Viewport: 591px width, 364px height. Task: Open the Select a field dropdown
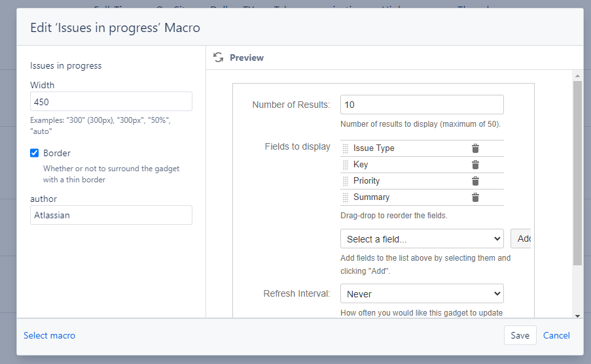point(421,239)
